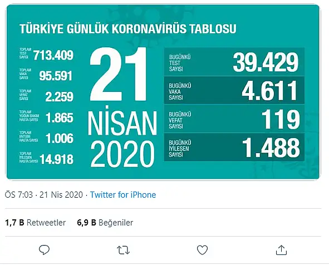Open the share upload icon
Image resolution: width=329 pixels, height=265 pixels.
281,249
